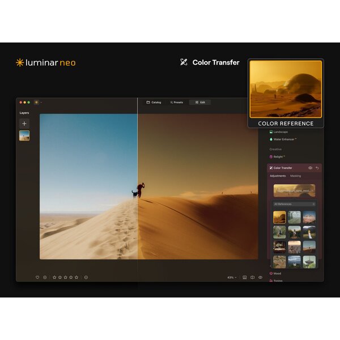
Task: Click the Layers panel heading
Action: tap(24, 113)
